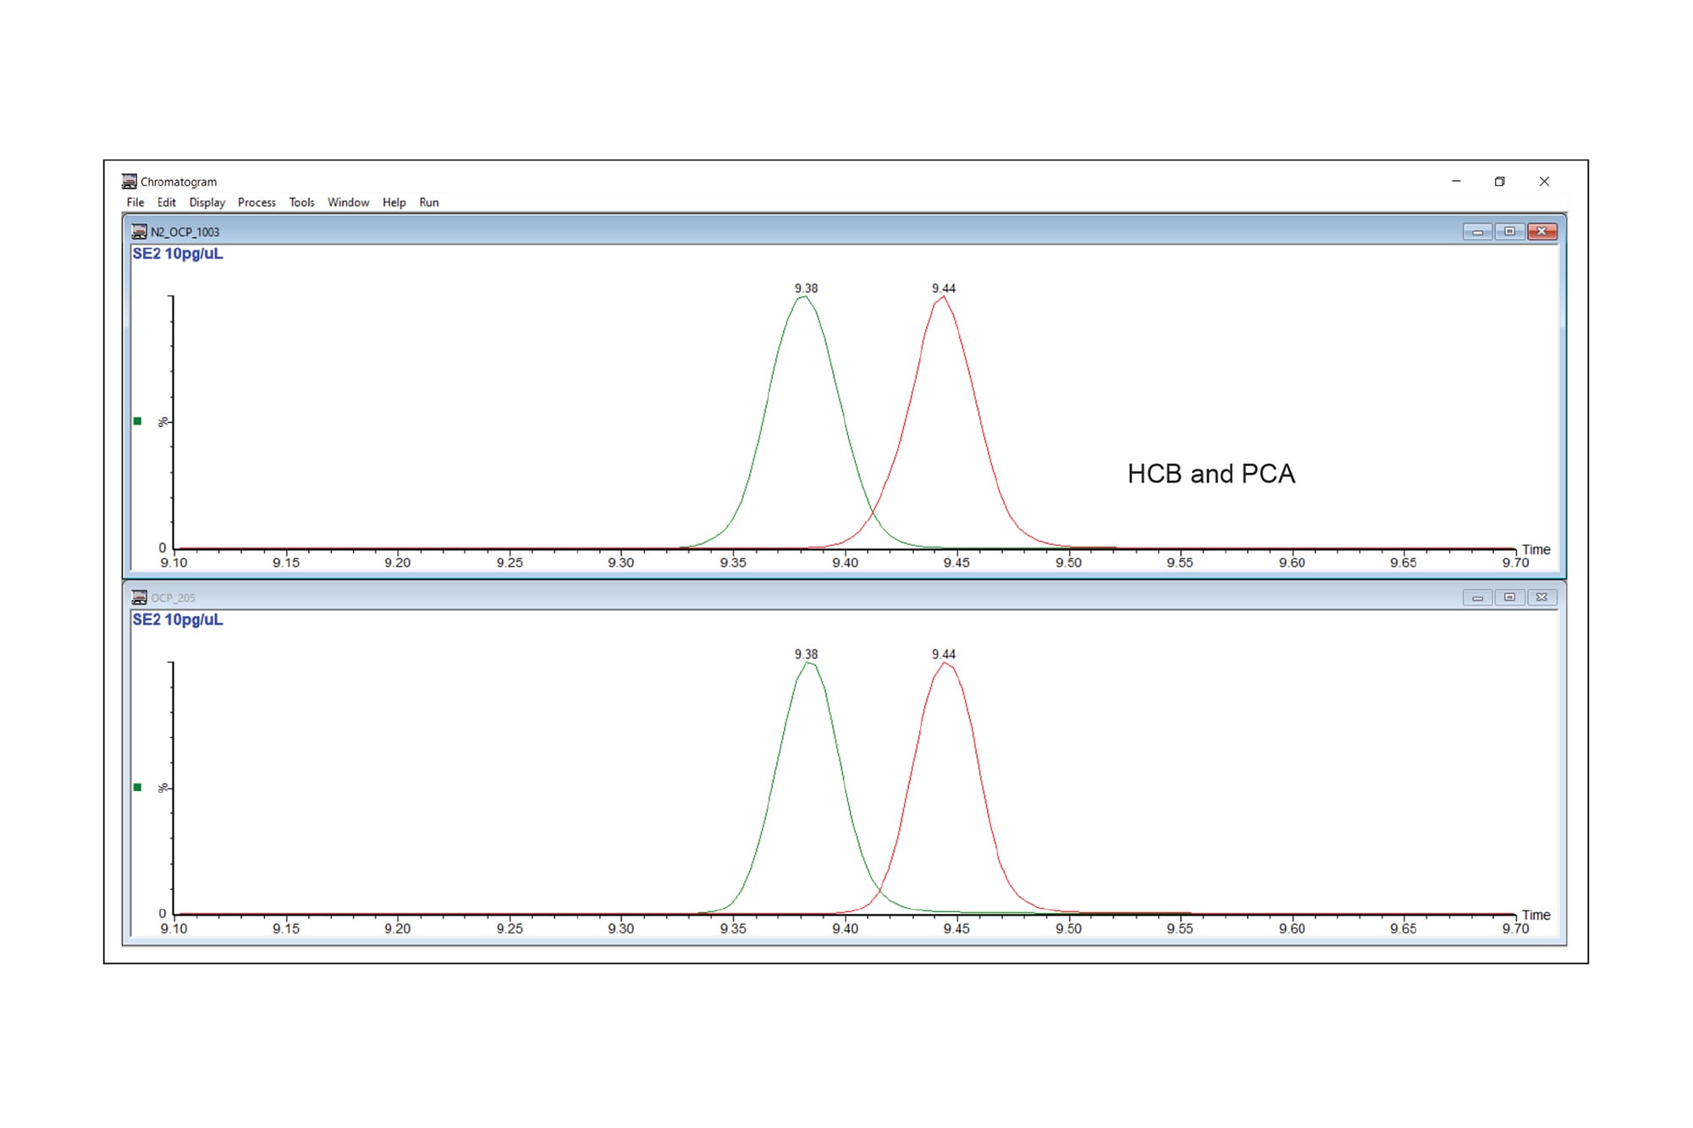Open the Edit menu
Viewport: 1693px width, 1128px height.
(166, 202)
